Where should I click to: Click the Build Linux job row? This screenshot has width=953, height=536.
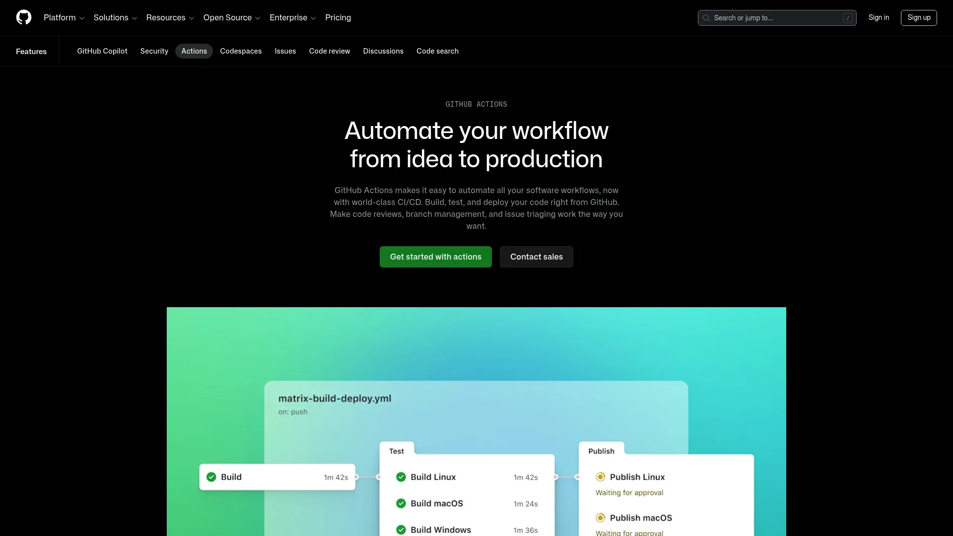pos(467,477)
